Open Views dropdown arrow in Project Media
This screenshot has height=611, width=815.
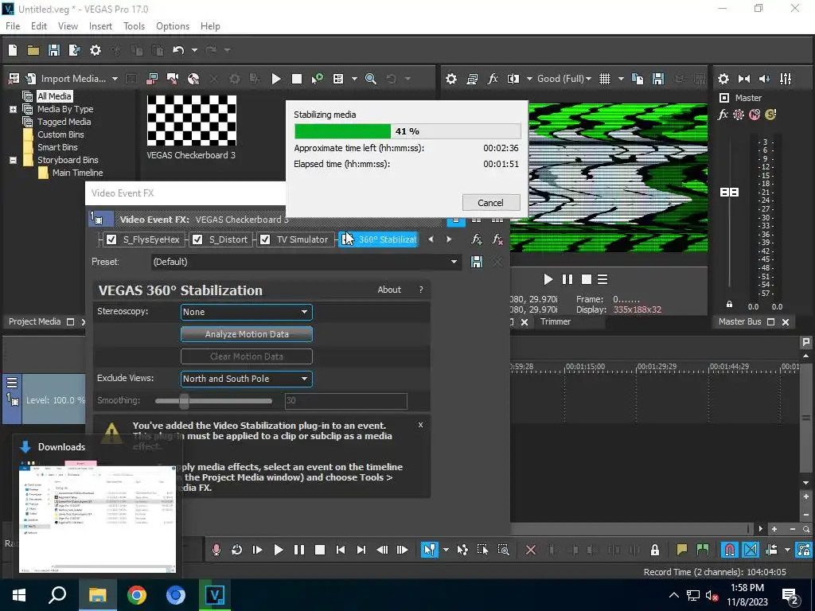click(x=354, y=79)
